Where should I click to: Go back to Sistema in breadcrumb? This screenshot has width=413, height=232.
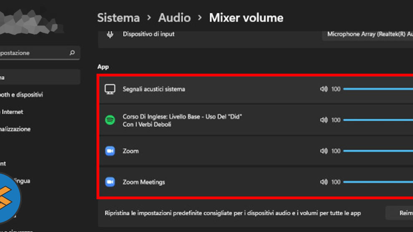coord(118,18)
